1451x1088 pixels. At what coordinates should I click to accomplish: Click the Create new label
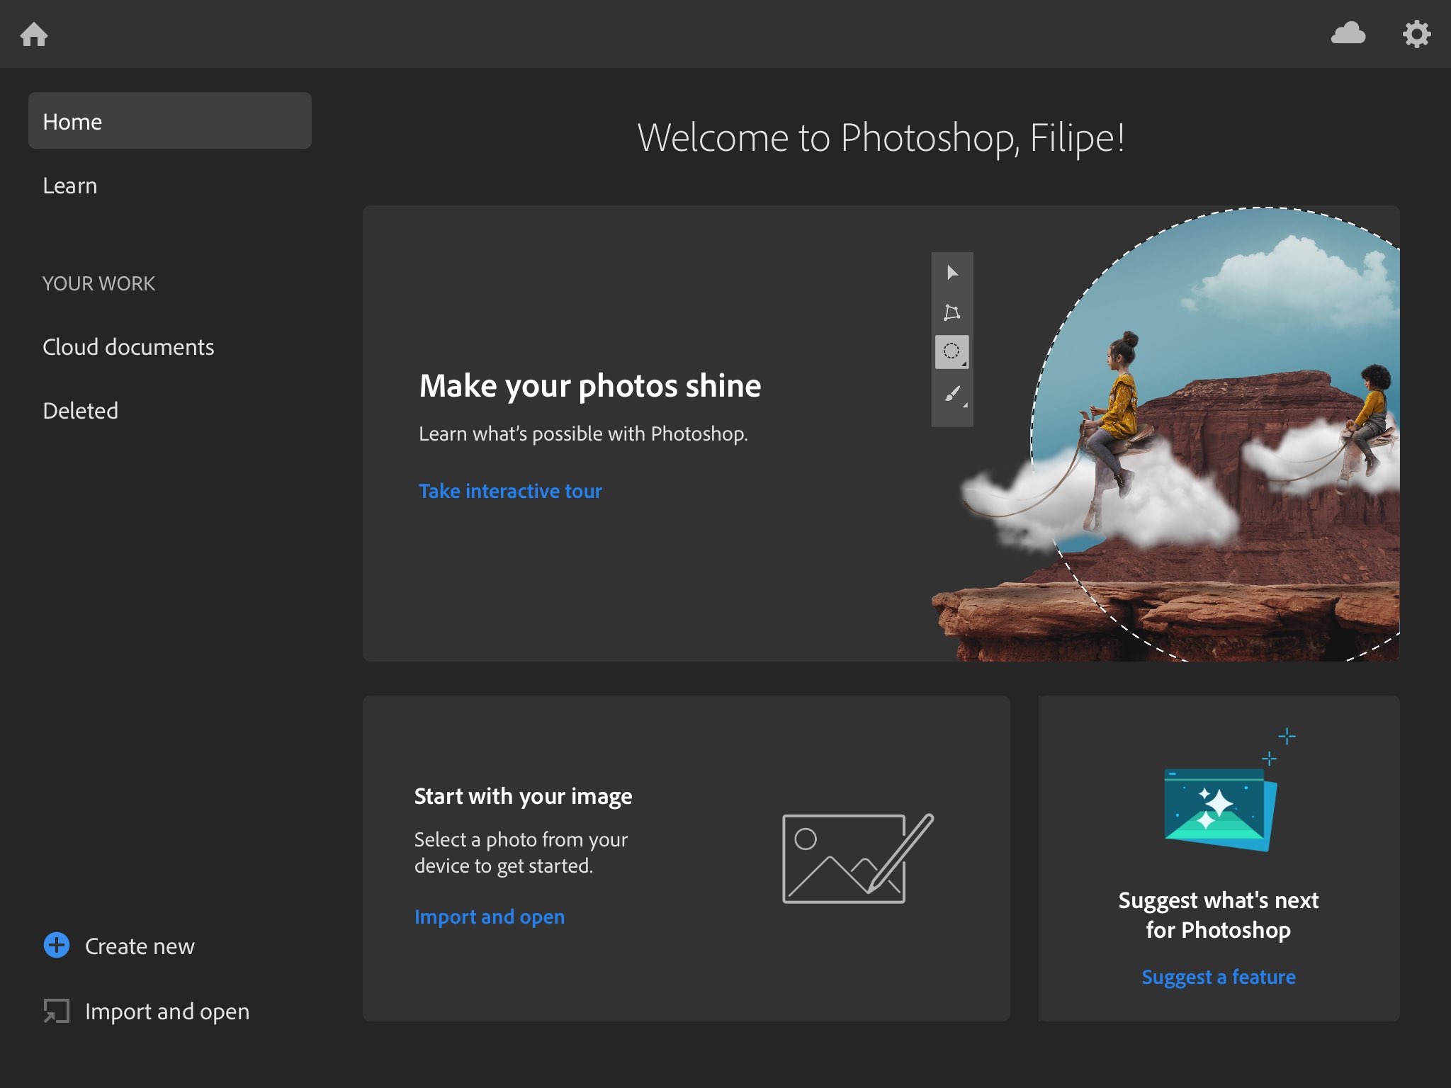pos(140,946)
